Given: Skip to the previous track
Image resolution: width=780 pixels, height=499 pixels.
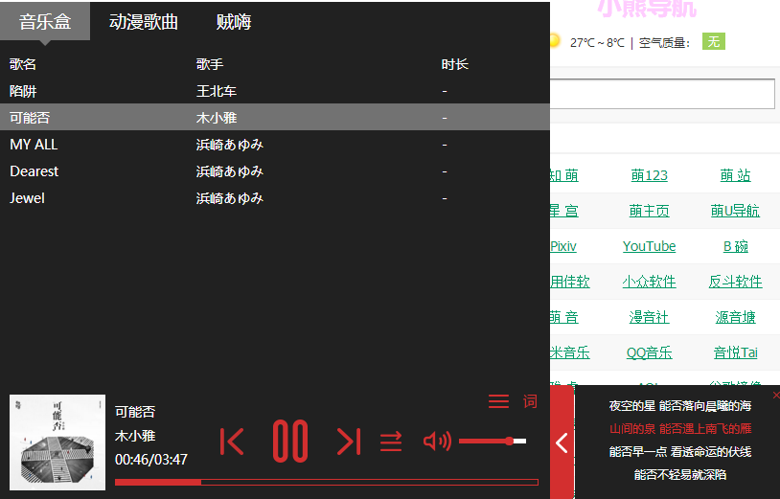Looking at the screenshot, I should [232, 442].
